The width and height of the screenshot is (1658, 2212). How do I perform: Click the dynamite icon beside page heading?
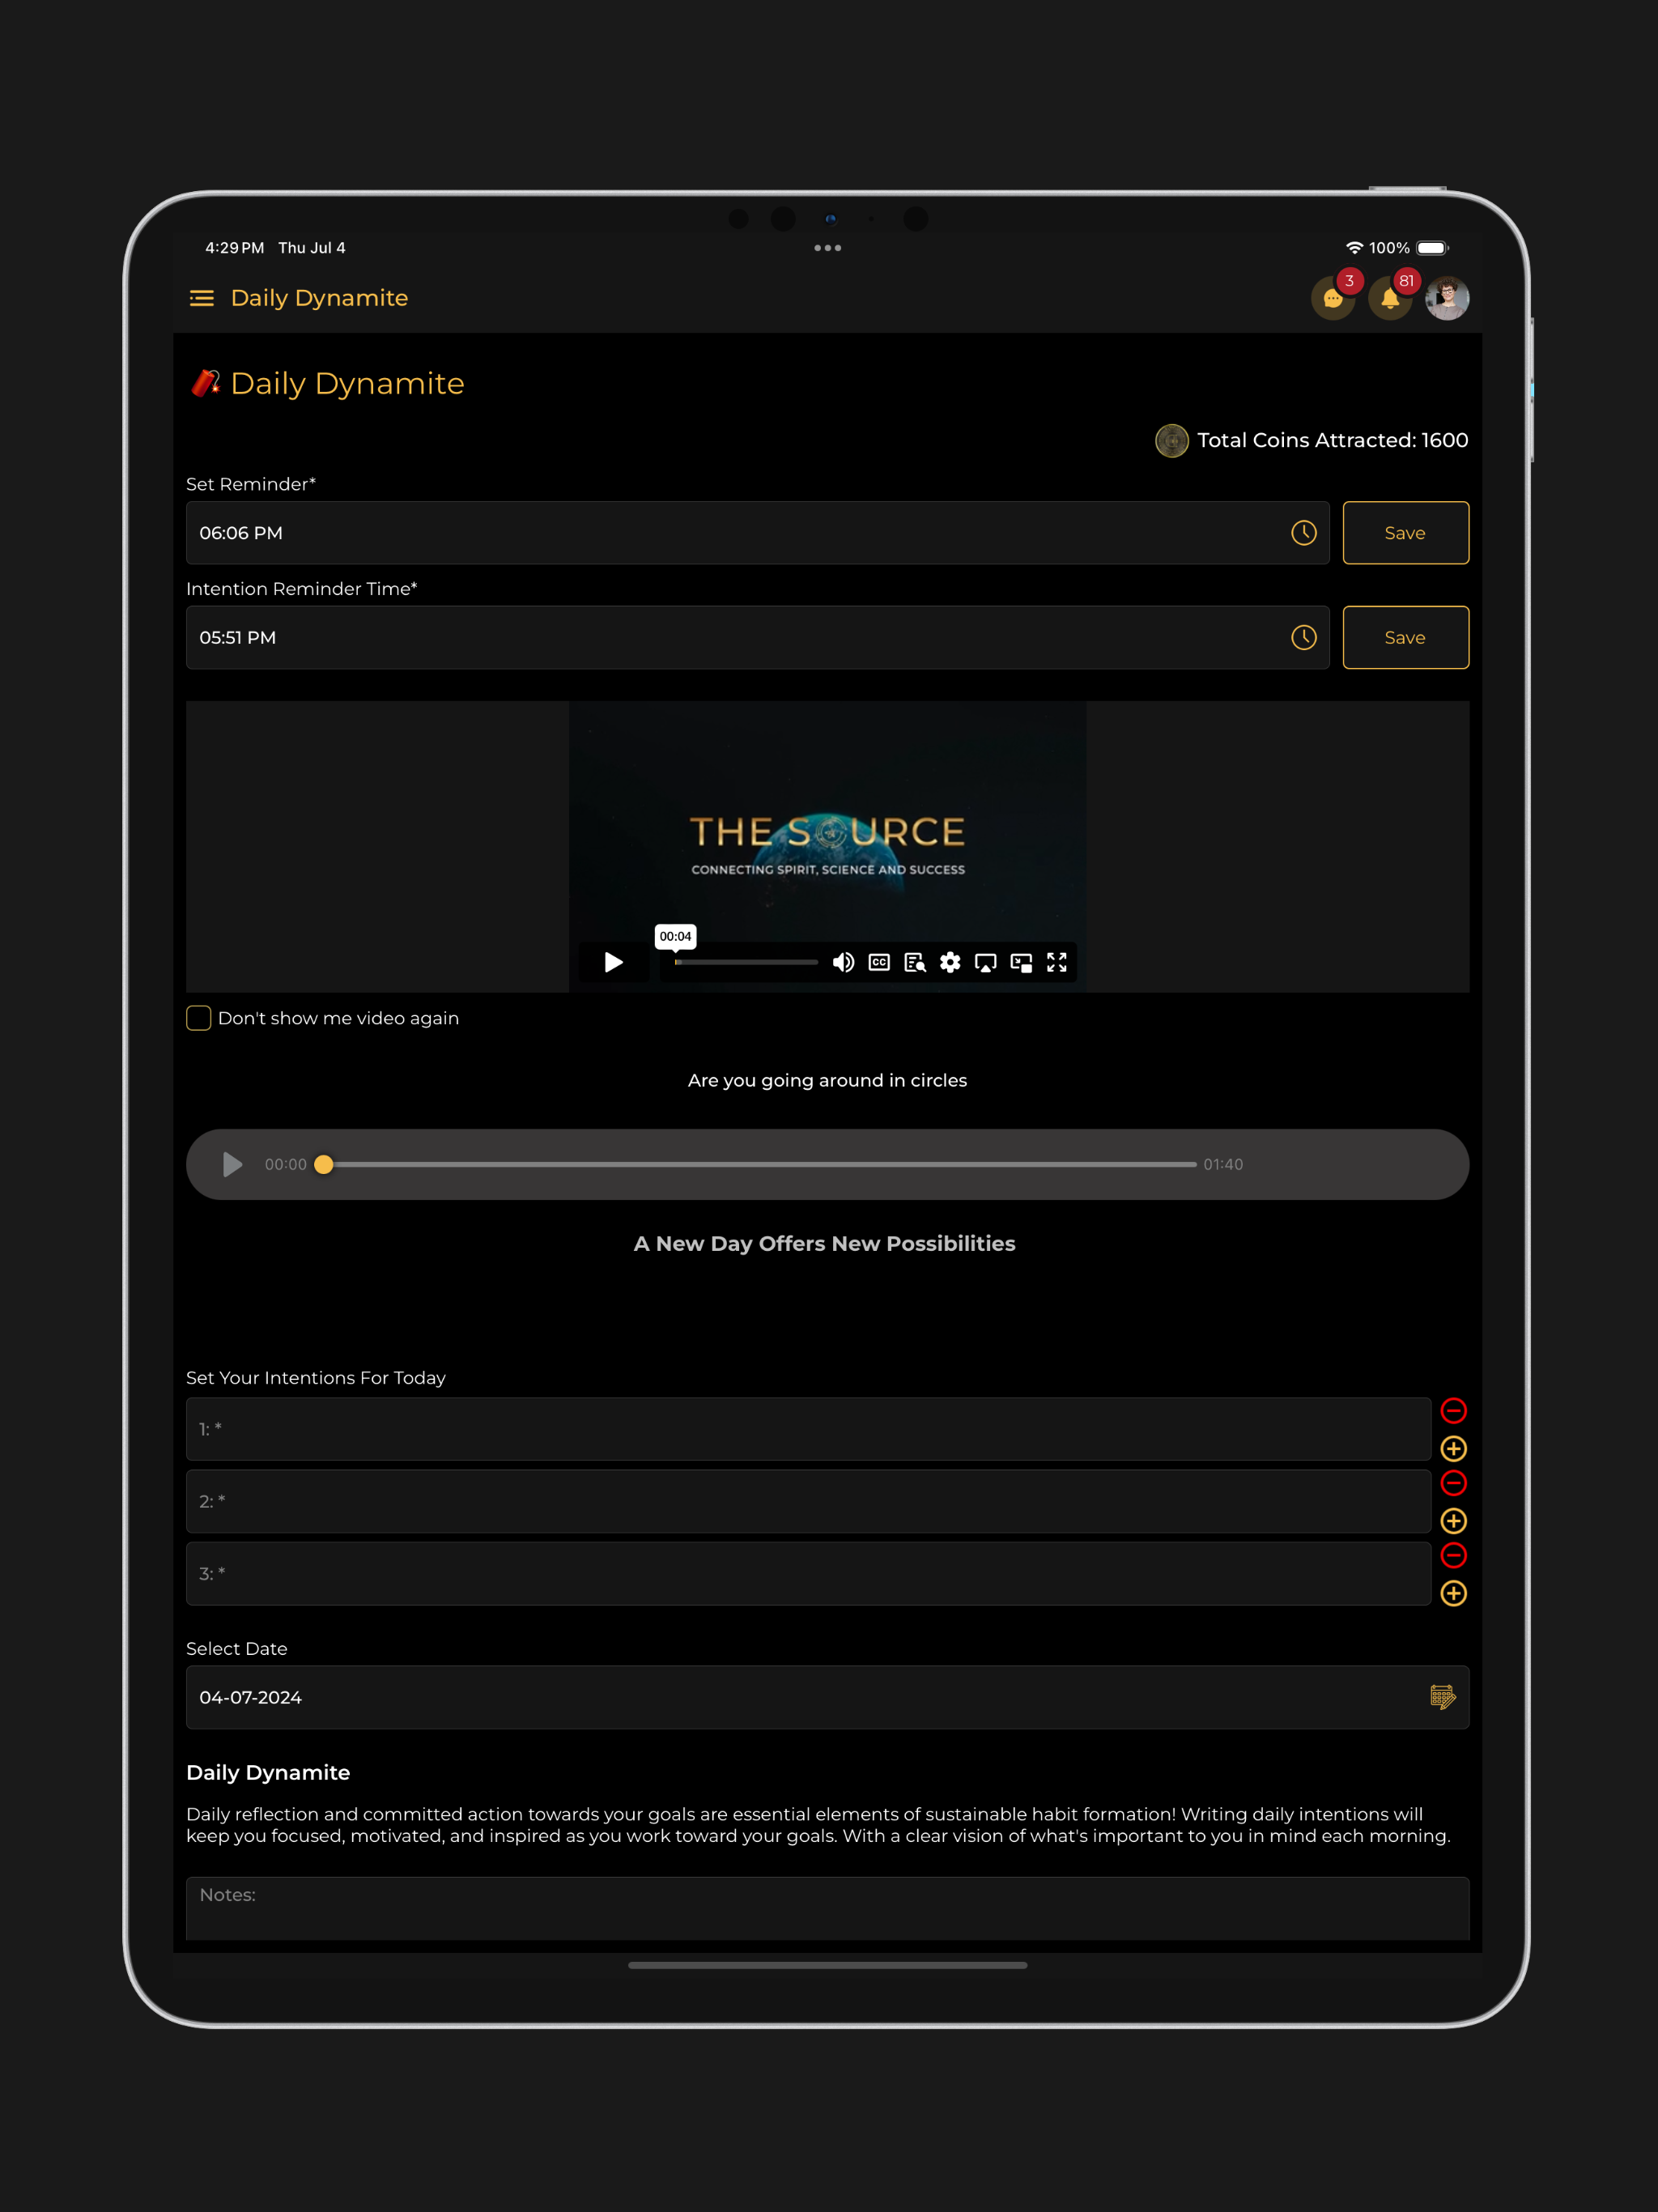[x=205, y=383]
